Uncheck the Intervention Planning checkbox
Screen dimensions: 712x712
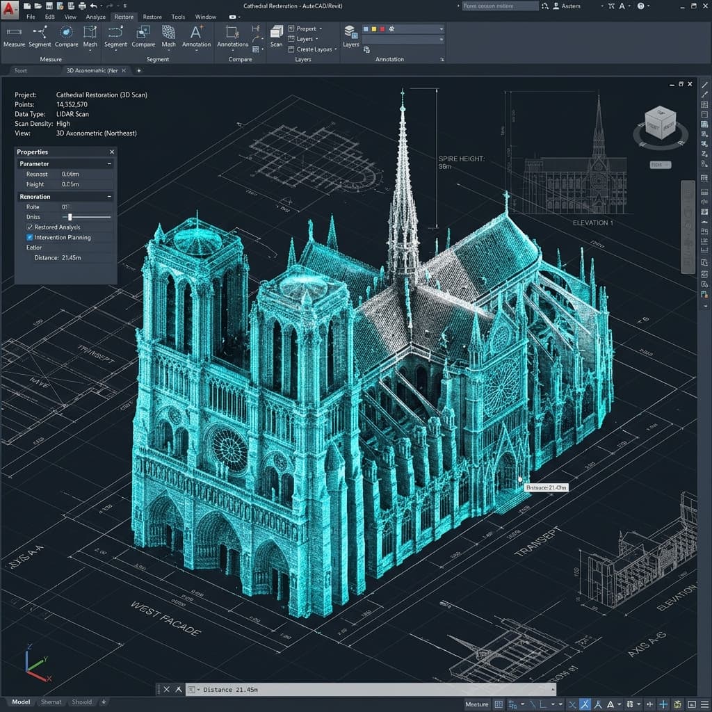pyautogui.click(x=30, y=238)
